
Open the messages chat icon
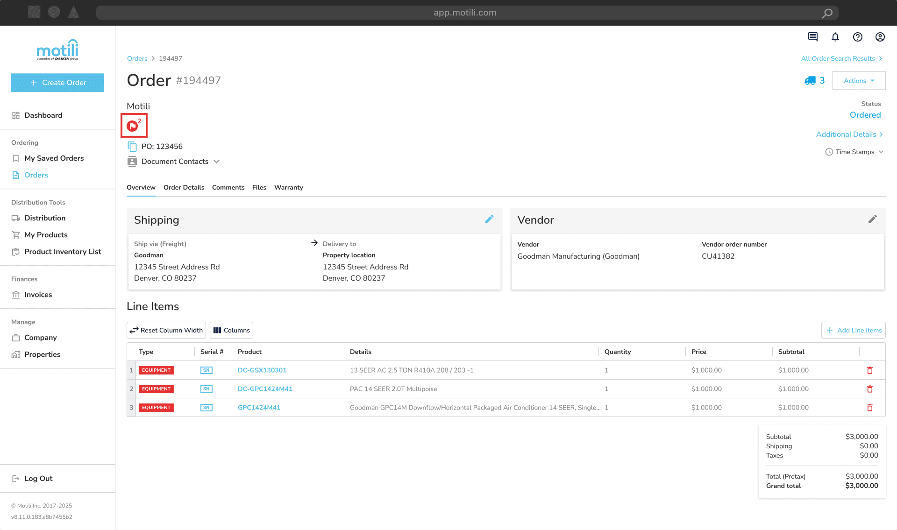pyautogui.click(x=813, y=37)
